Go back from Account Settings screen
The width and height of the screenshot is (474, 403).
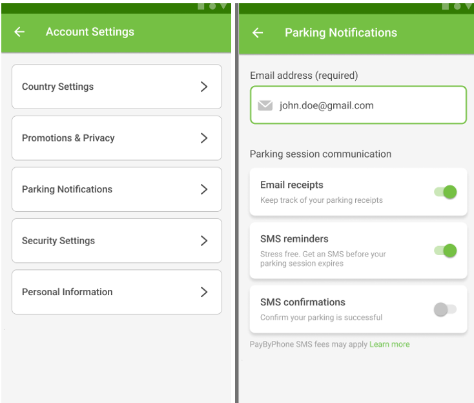(x=19, y=32)
